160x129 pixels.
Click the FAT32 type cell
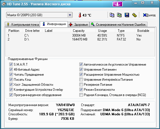(x=121, y=39)
